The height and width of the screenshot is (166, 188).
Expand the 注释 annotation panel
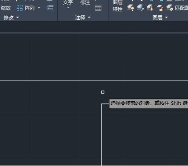click(83, 18)
